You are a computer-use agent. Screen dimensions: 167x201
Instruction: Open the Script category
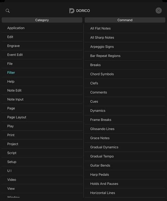click(42, 153)
